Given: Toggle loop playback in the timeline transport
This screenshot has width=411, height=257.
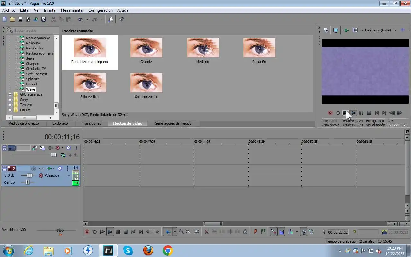Looking at the screenshot, I should click(x=95, y=232).
